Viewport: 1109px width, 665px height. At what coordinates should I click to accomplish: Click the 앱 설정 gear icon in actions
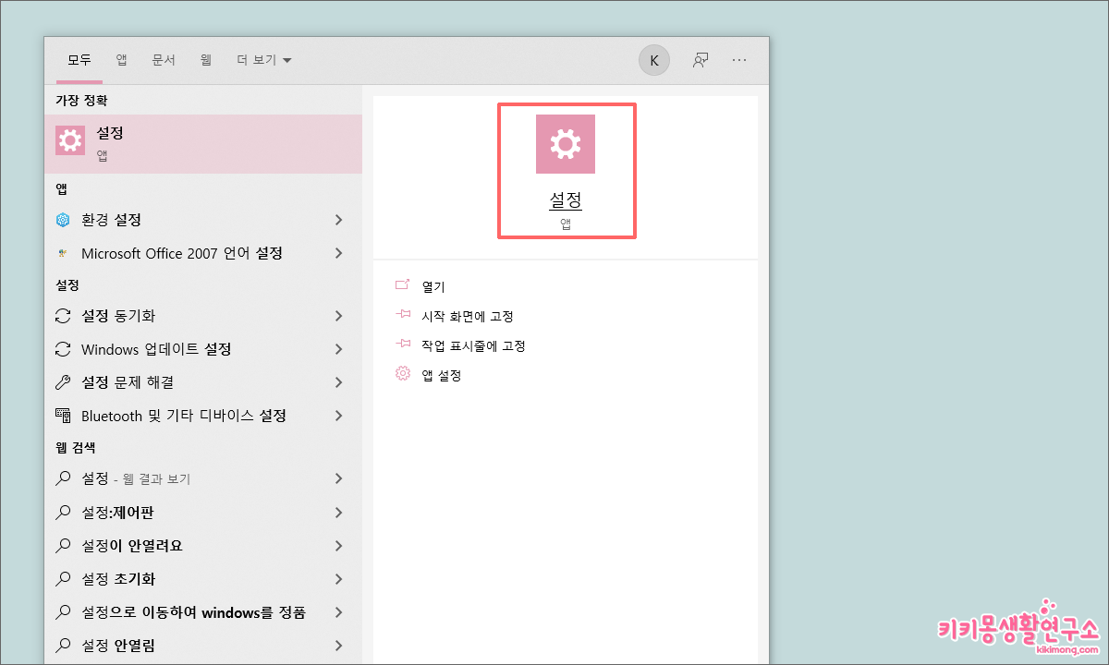coord(402,374)
